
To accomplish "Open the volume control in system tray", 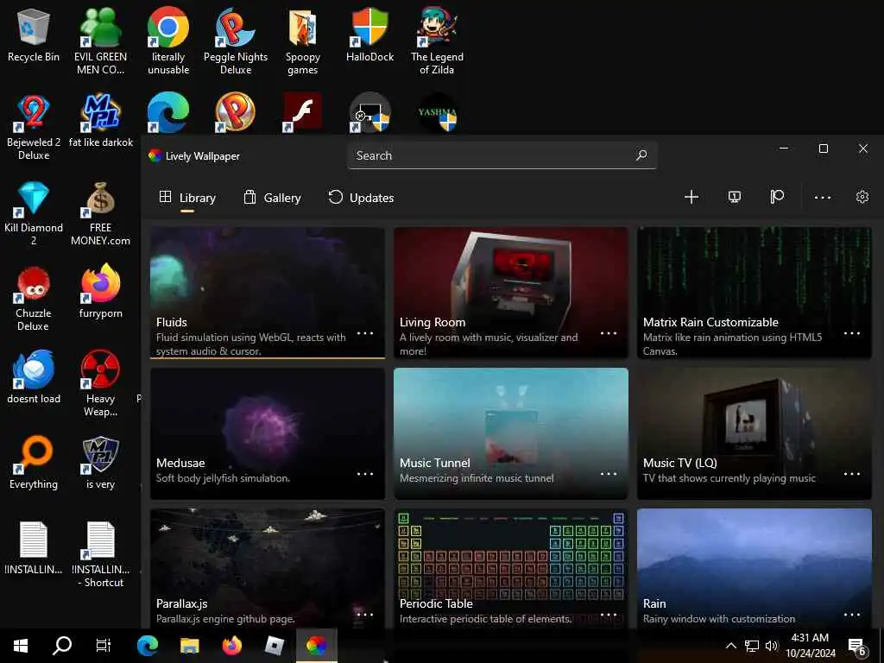I will tap(771, 646).
